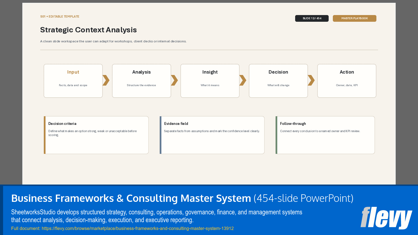
Task: Select the Strategic Context Analysis title
Action: 89,30
